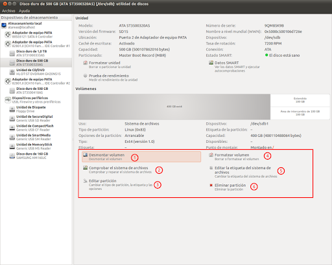The width and height of the screenshot is (332, 265).
Task: Click the Formatear unidad icon
Action: tap(85, 63)
